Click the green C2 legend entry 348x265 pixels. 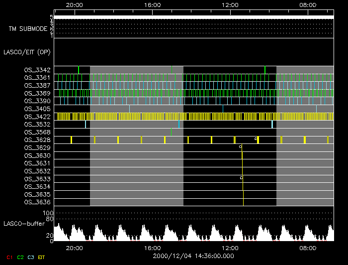tap(20, 257)
